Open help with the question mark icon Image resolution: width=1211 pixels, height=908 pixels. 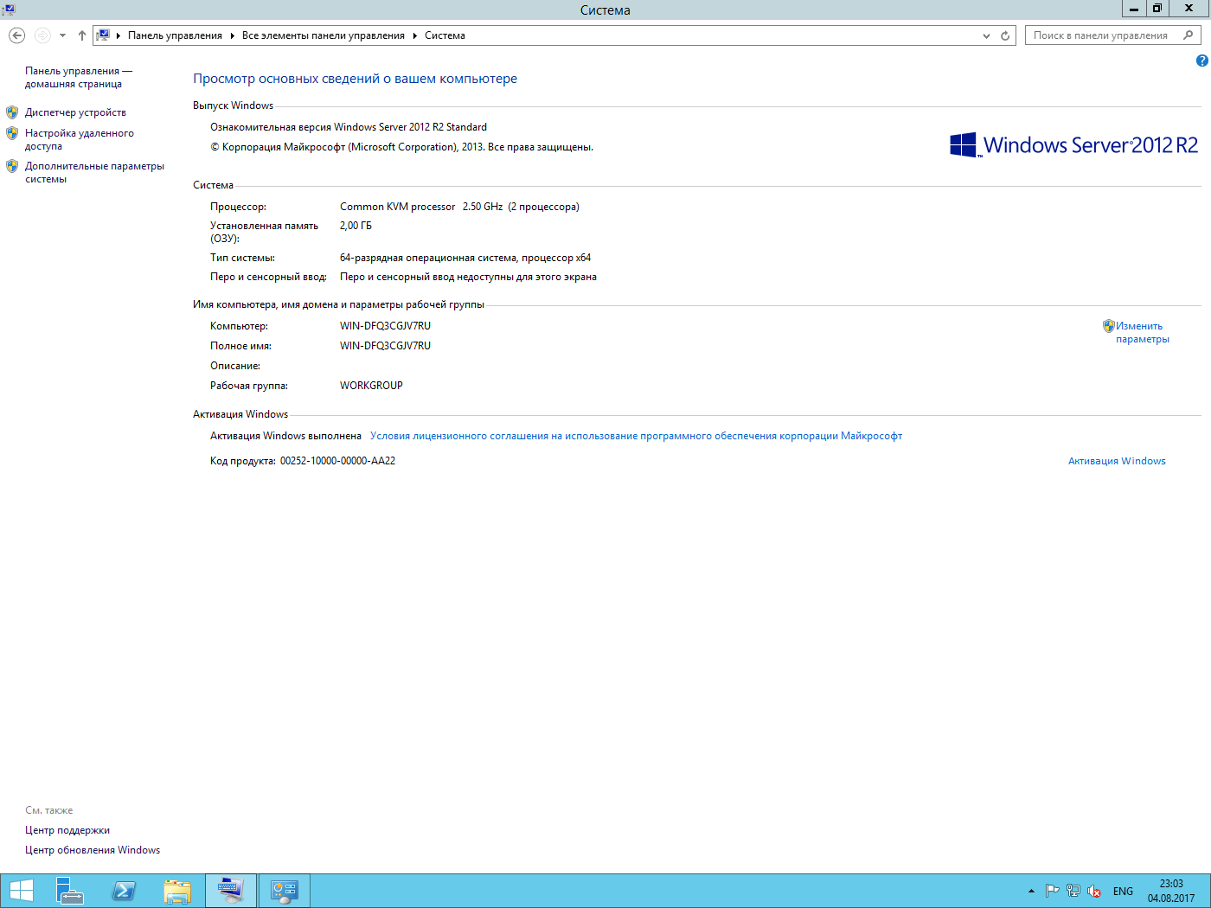[1201, 61]
